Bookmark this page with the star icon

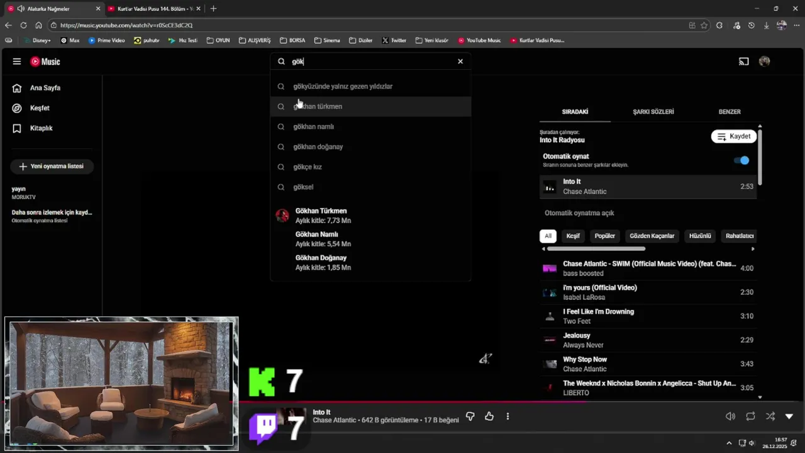(704, 25)
